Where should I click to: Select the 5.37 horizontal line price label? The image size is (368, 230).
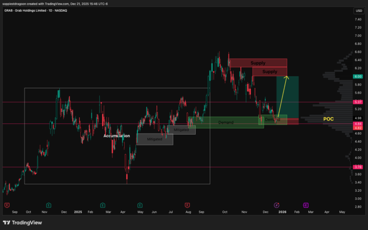point(358,102)
